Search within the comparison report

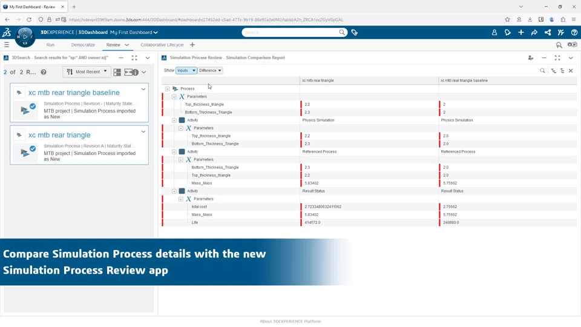click(542, 70)
